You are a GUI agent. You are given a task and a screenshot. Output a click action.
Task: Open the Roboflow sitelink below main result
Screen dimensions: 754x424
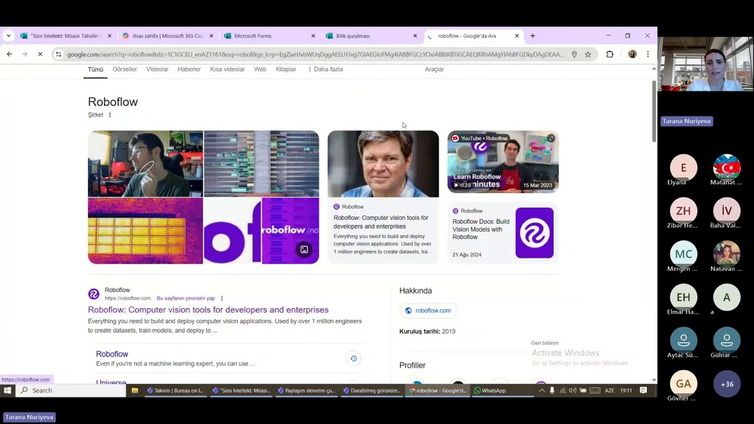point(112,354)
